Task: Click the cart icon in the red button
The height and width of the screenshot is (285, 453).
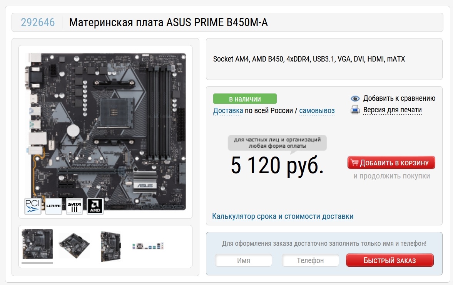Action: (x=354, y=163)
